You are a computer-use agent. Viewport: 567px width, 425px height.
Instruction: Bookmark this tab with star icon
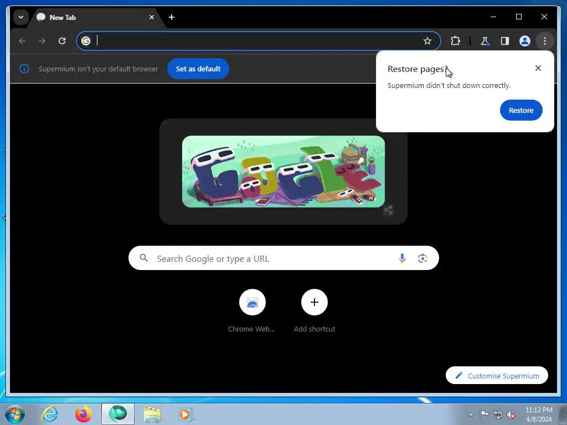click(x=427, y=41)
